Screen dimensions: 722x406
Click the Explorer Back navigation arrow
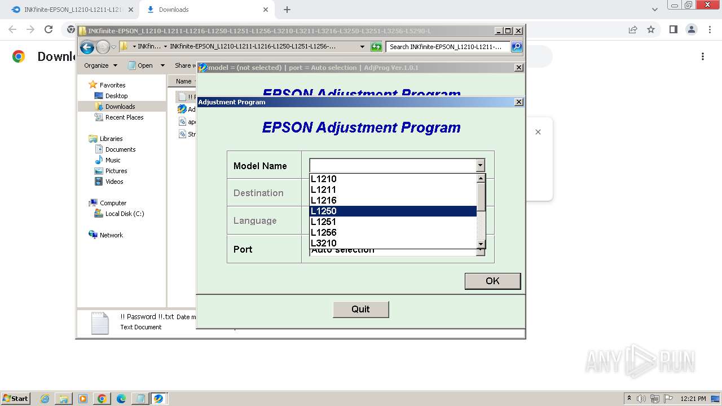(87, 47)
